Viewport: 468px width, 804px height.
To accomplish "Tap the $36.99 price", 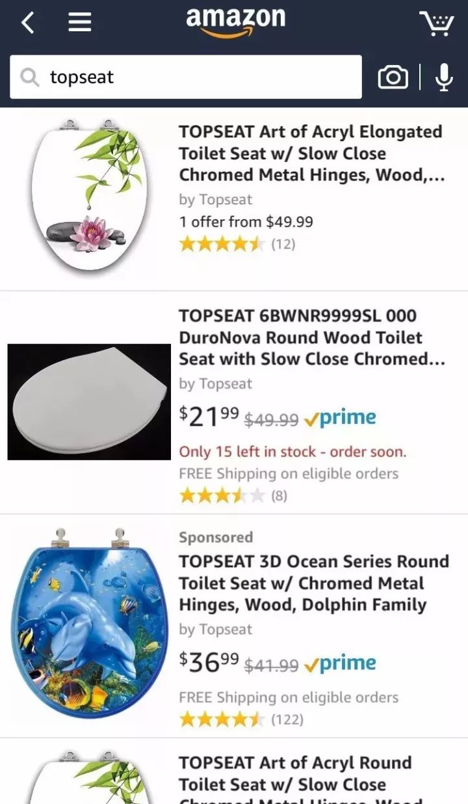I will pos(209,663).
